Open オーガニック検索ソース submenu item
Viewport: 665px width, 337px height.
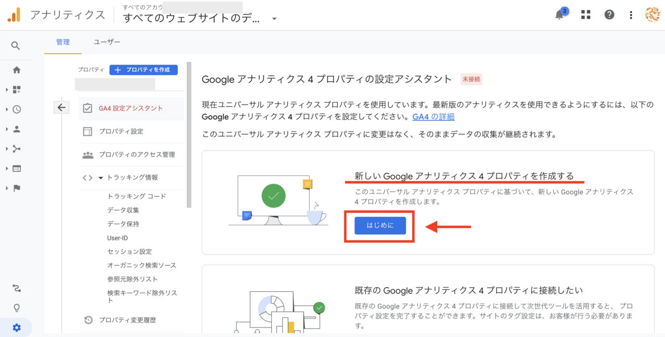[x=142, y=265]
